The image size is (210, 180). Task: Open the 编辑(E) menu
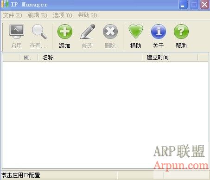click(38, 15)
